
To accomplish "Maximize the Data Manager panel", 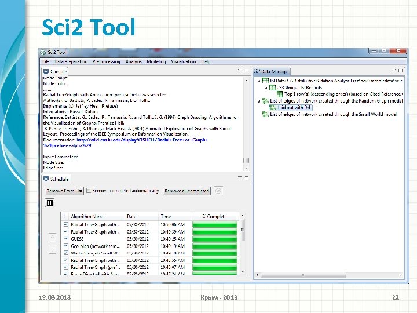I will tap(401, 71).
